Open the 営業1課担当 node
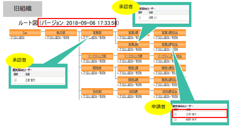Screen dimensions: 232x130 coord(169,33)
